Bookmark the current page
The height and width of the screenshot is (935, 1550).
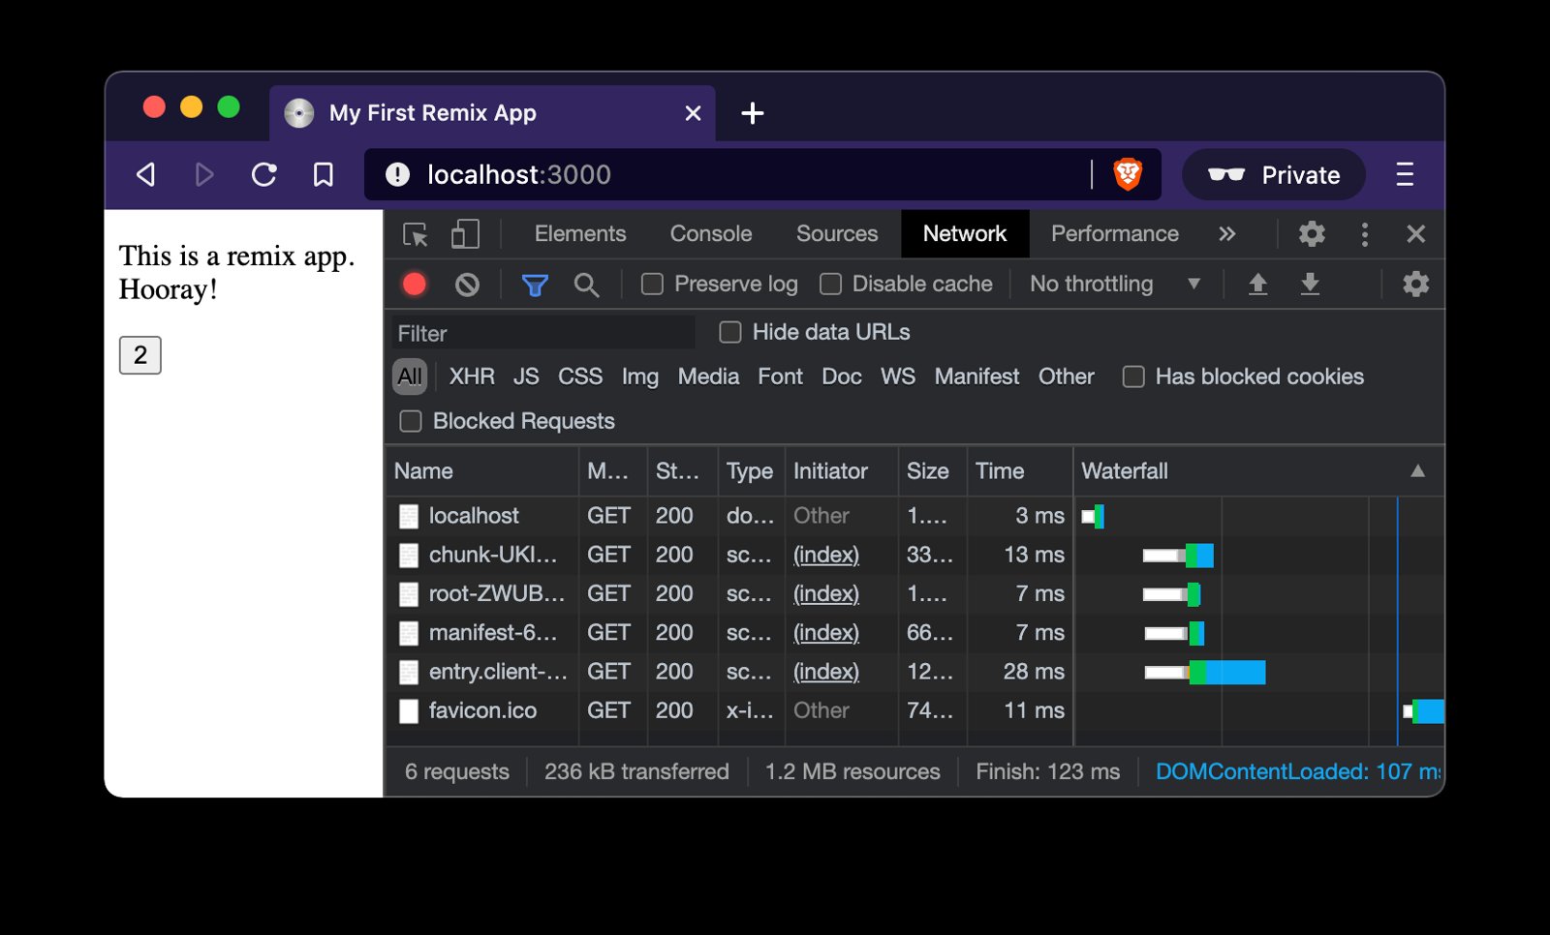pyautogui.click(x=324, y=175)
